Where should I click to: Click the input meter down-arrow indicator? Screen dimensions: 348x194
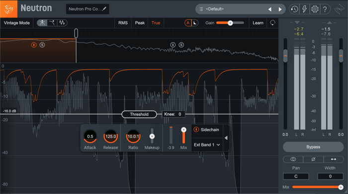click(297, 22)
